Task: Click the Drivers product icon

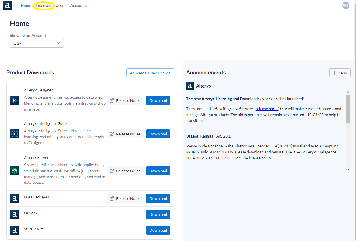Action: click(14, 214)
